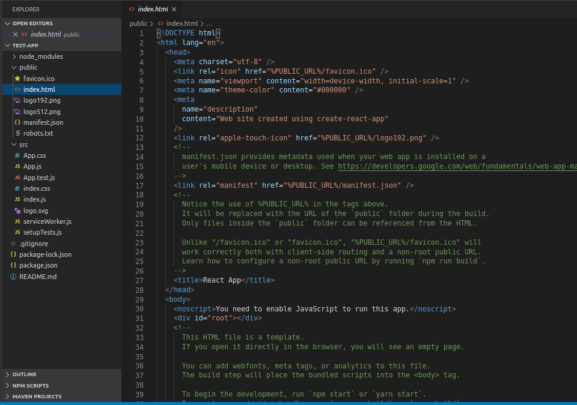Click the image icon of logo512.png
577x405 pixels.
click(x=17, y=112)
